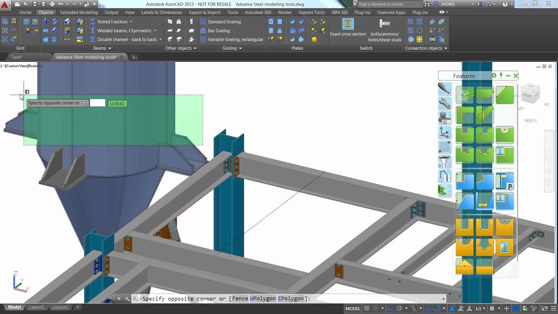Click the Fence option in the command line
The width and height of the screenshot is (558, 314).
coord(240,299)
